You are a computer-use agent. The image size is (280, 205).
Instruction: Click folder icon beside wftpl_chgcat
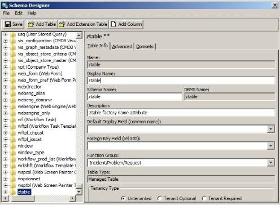(13, 133)
